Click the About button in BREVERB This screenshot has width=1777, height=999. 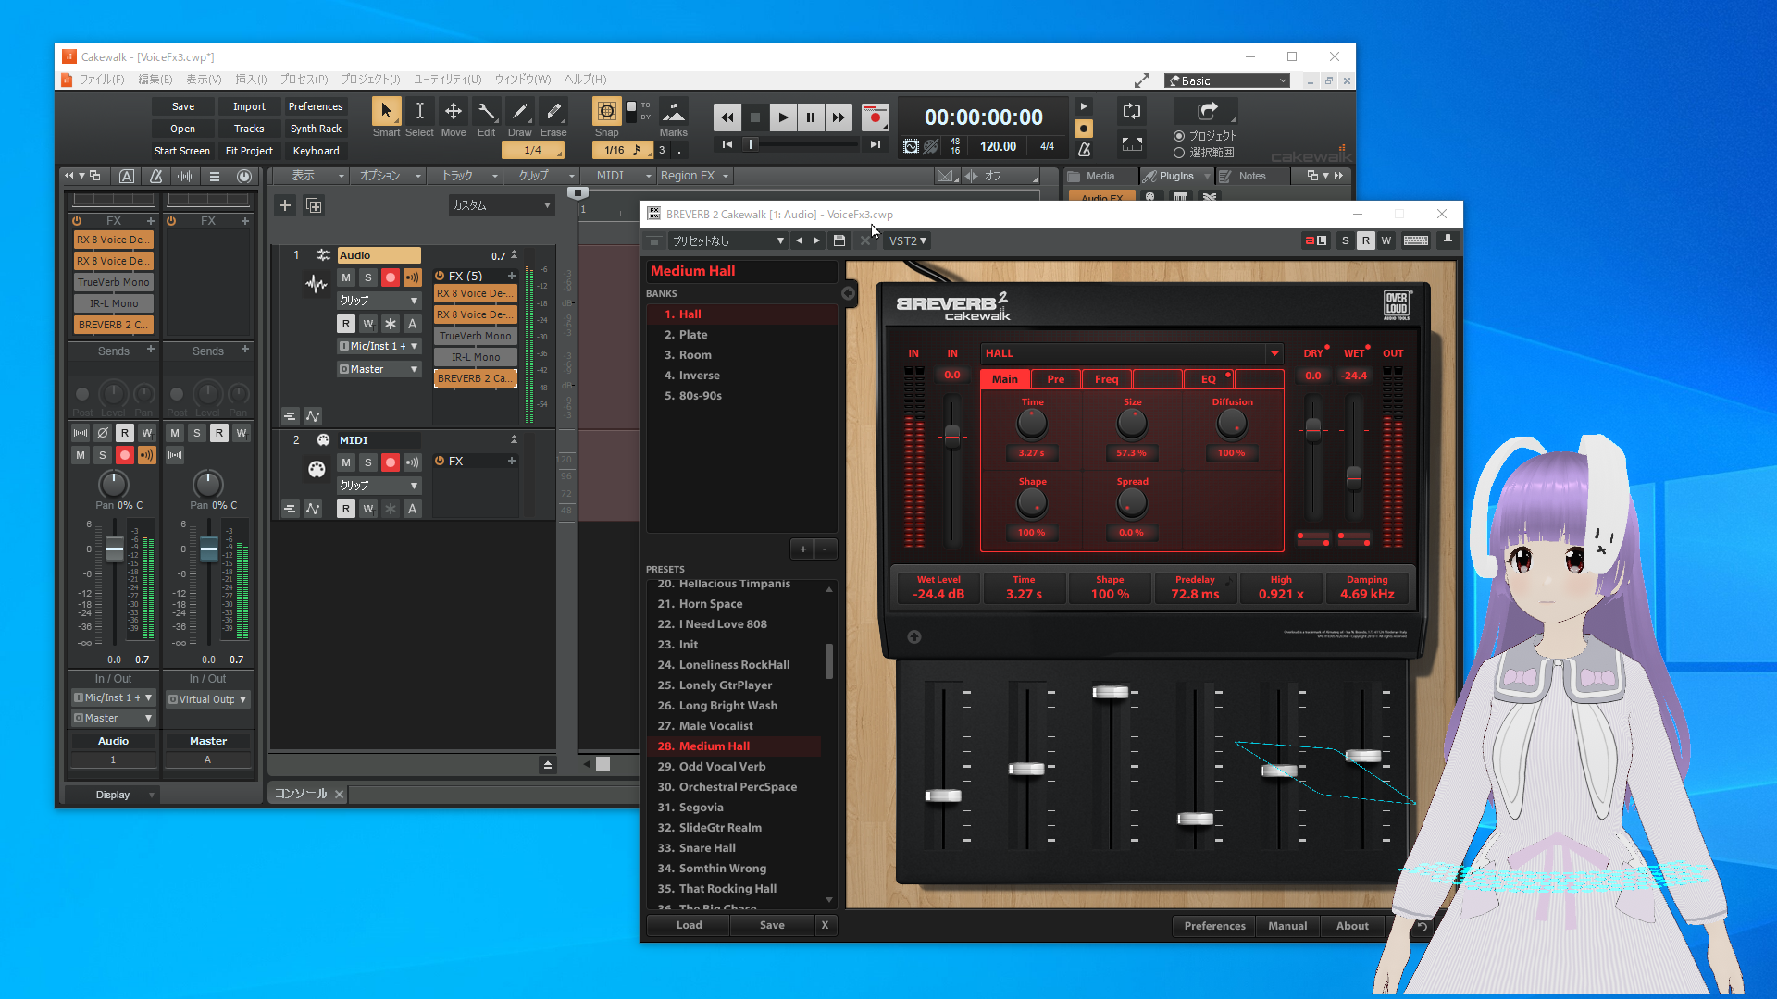(x=1352, y=926)
